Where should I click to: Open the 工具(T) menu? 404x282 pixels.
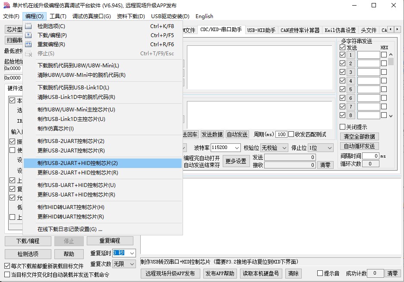tap(58, 16)
